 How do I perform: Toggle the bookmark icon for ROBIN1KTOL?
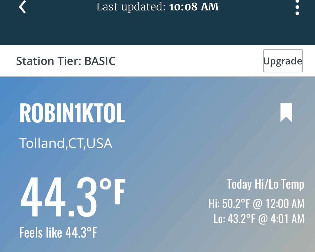coord(286,112)
